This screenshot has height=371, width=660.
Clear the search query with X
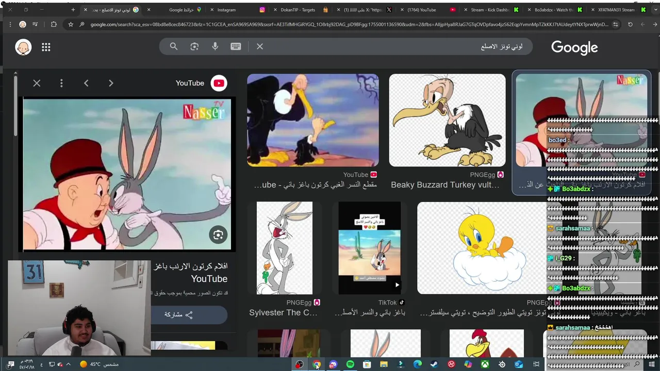point(260,46)
